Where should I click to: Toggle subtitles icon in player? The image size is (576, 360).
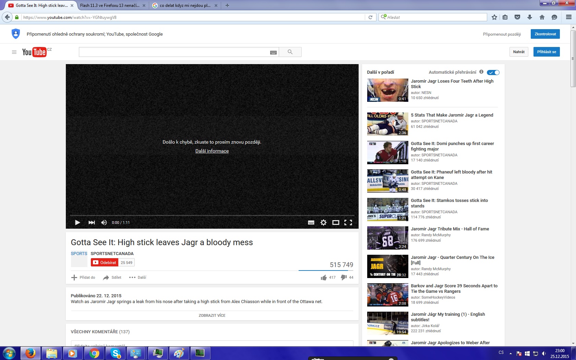tap(311, 223)
